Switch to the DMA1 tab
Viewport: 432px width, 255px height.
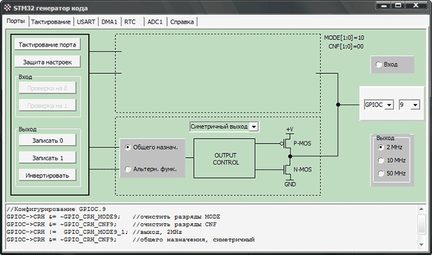coord(109,22)
